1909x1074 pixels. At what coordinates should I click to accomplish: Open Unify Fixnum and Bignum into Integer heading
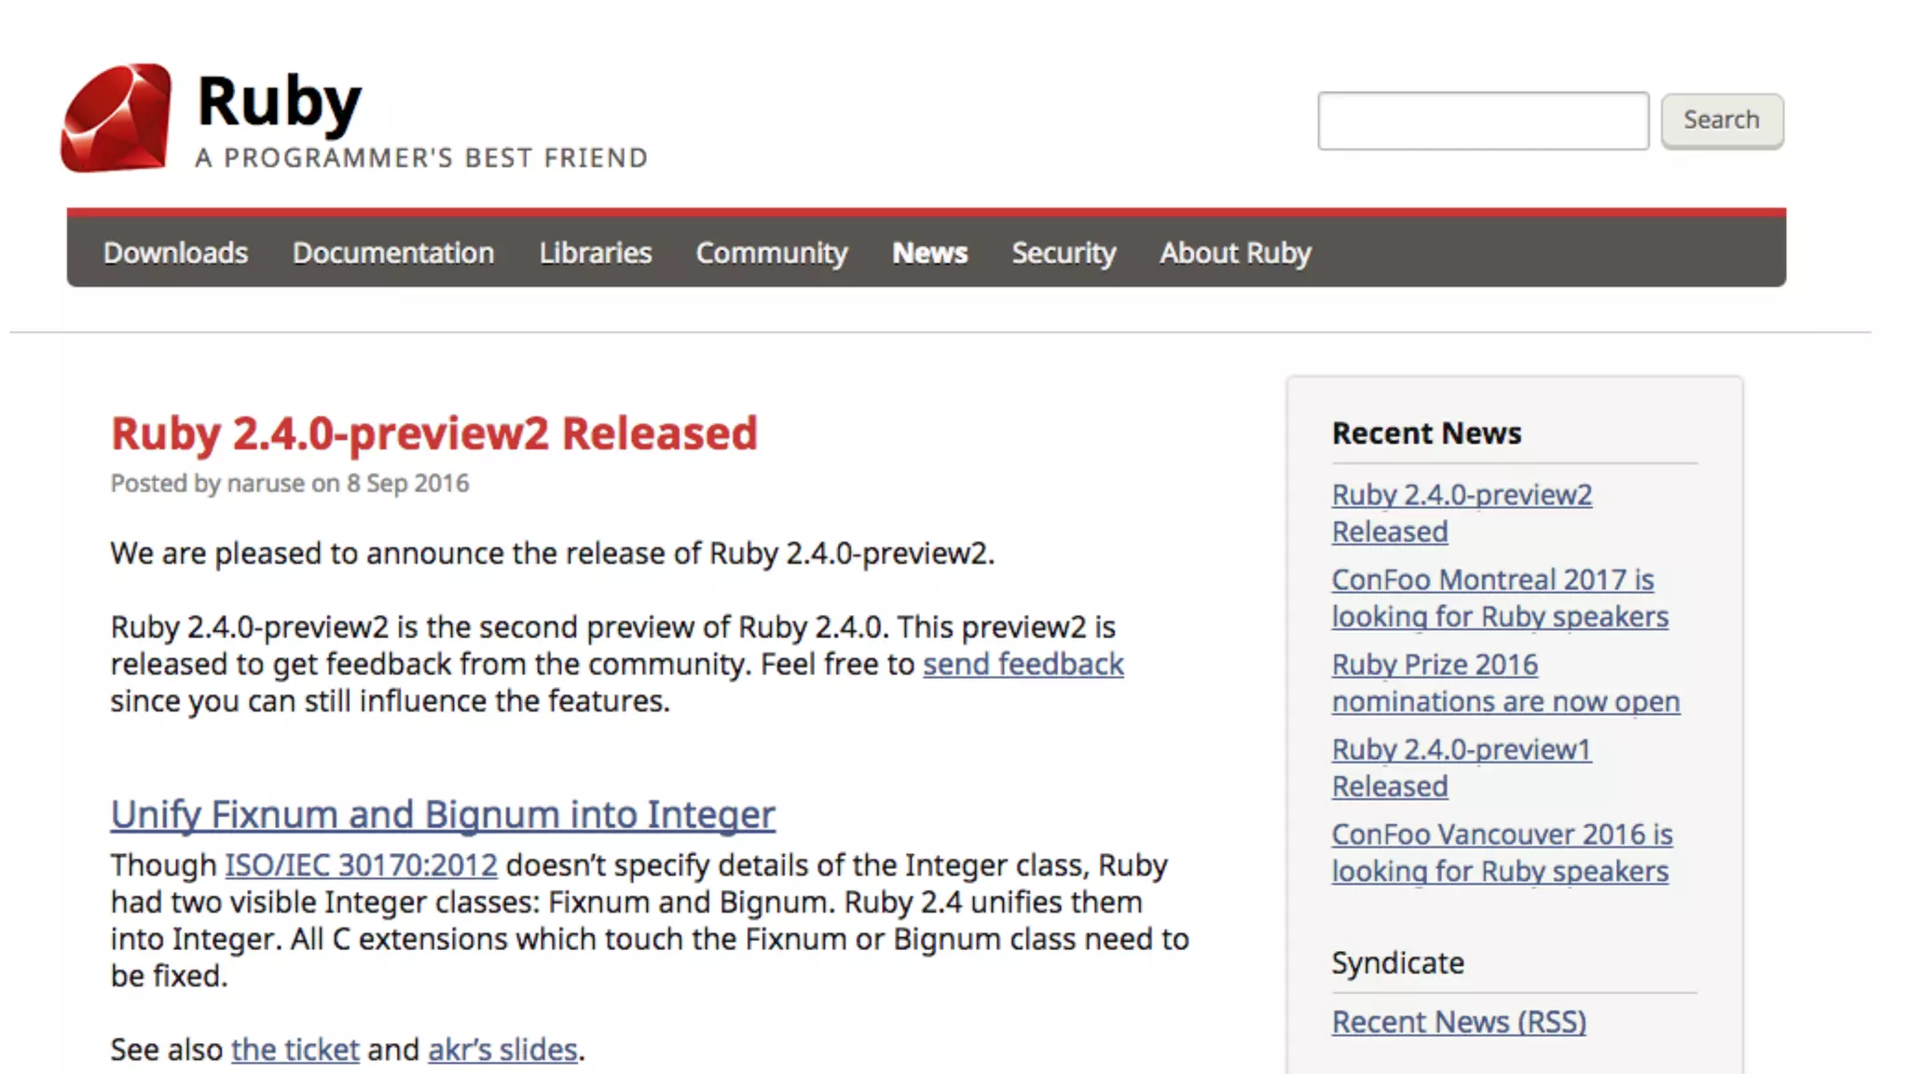click(x=442, y=814)
